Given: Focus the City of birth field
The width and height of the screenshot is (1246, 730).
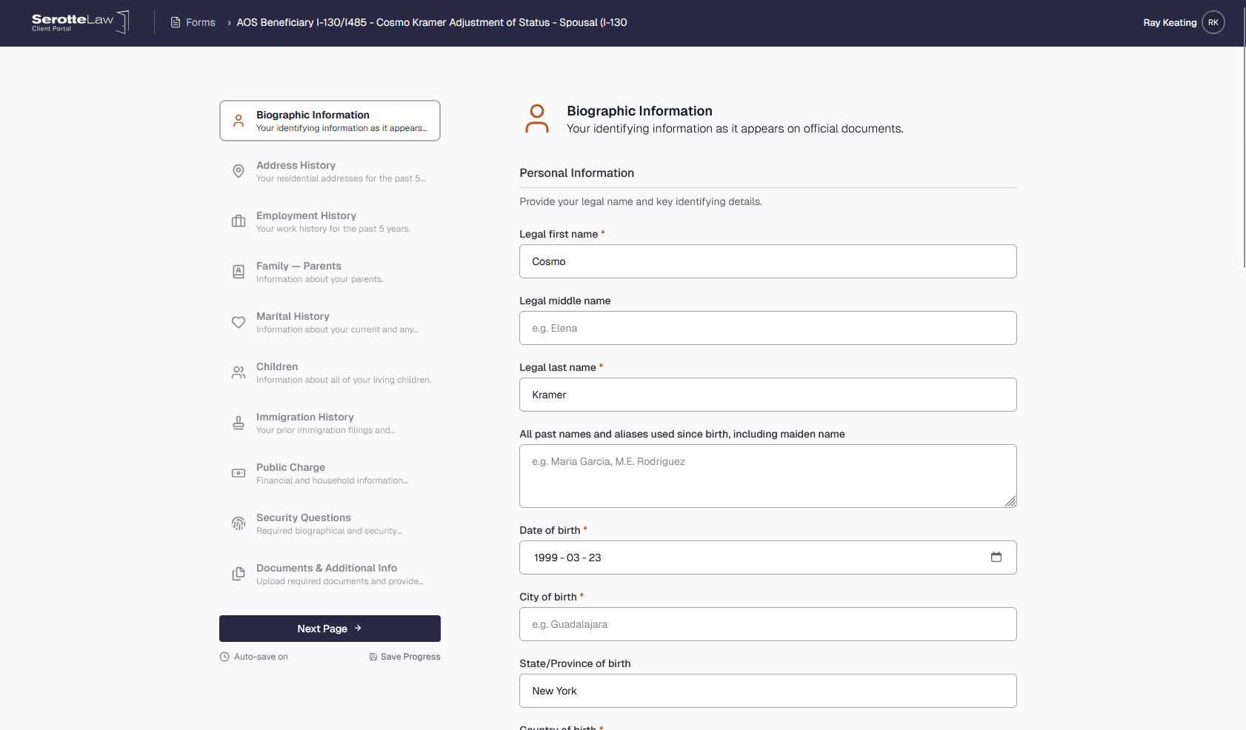Looking at the screenshot, I should pos(768,624).
